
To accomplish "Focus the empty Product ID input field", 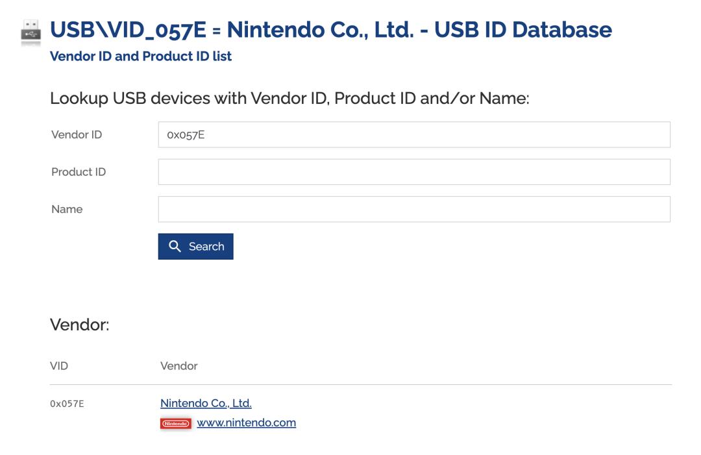I will tap(414, 172).
